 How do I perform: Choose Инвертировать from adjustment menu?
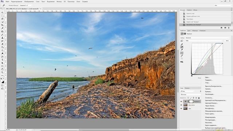pyautogui.click(x=210, y=117)
